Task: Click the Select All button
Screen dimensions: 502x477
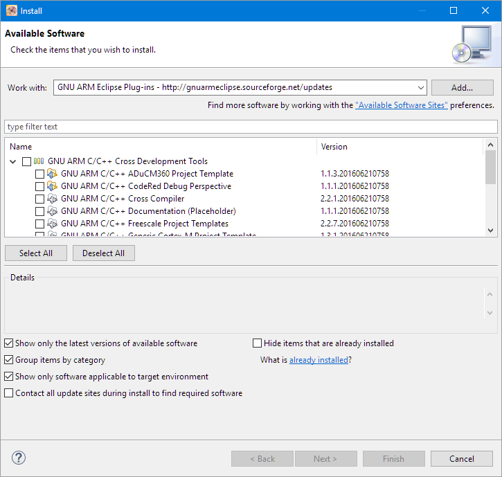Action: (x=36, y=253)
